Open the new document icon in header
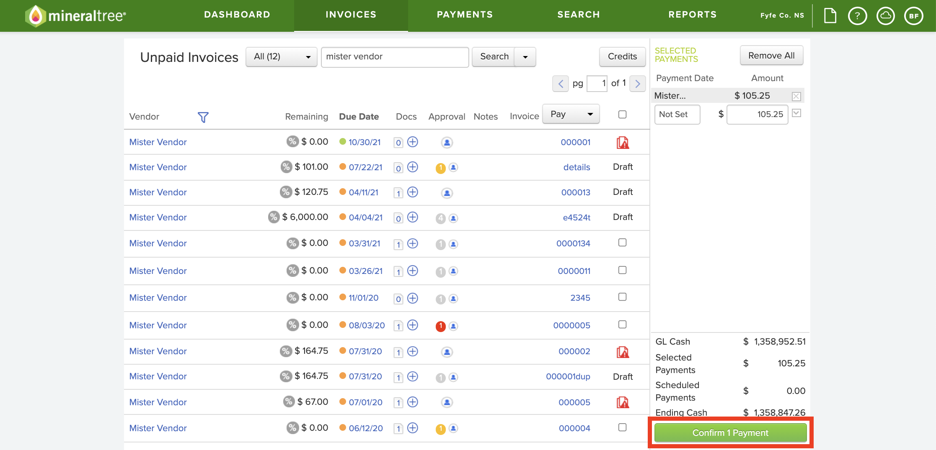Image resolution: width=936 pixels, height=450 pixels. 830,16
